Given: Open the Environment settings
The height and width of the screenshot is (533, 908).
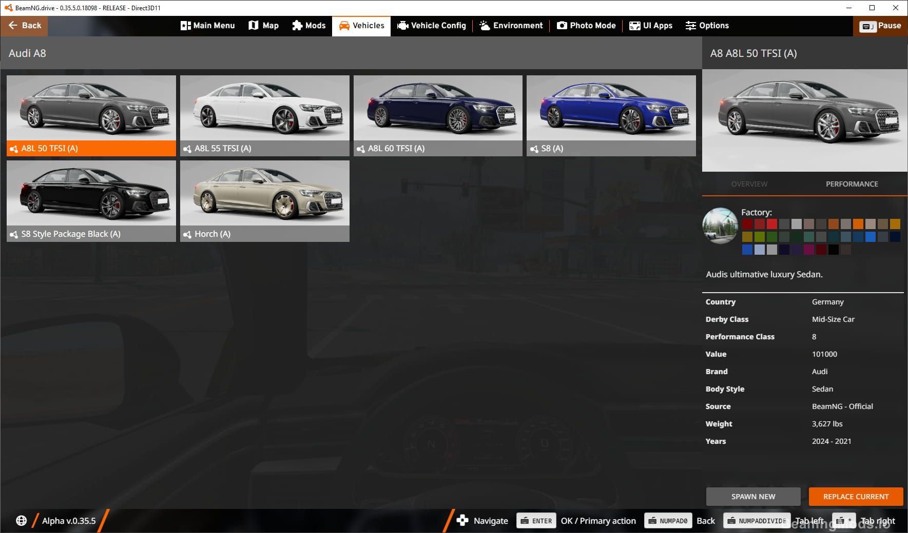Looking at the screenshot, I should pyautogui.click(x=511, y=26).
